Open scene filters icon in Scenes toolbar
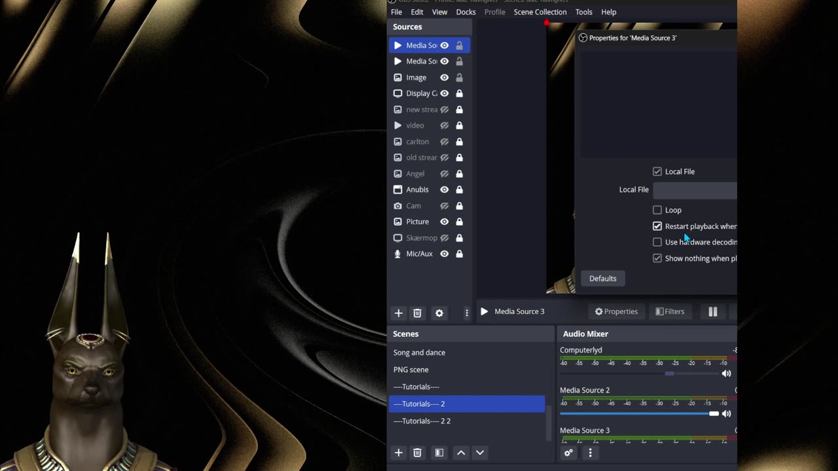 pos(439,453)
